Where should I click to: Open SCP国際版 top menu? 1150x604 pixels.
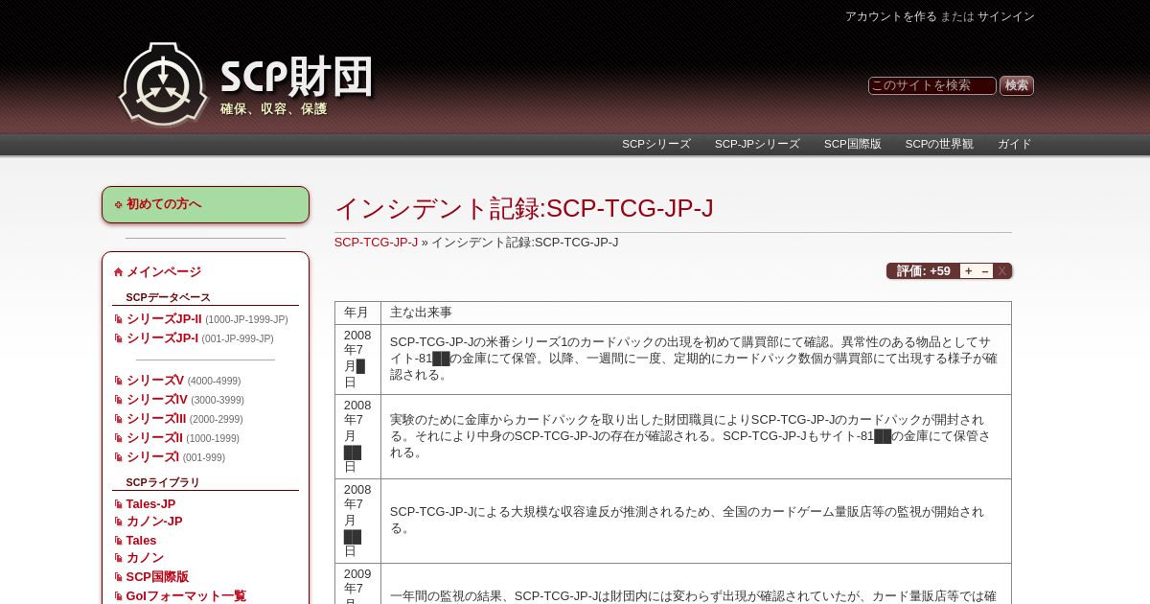click(853, 144)
